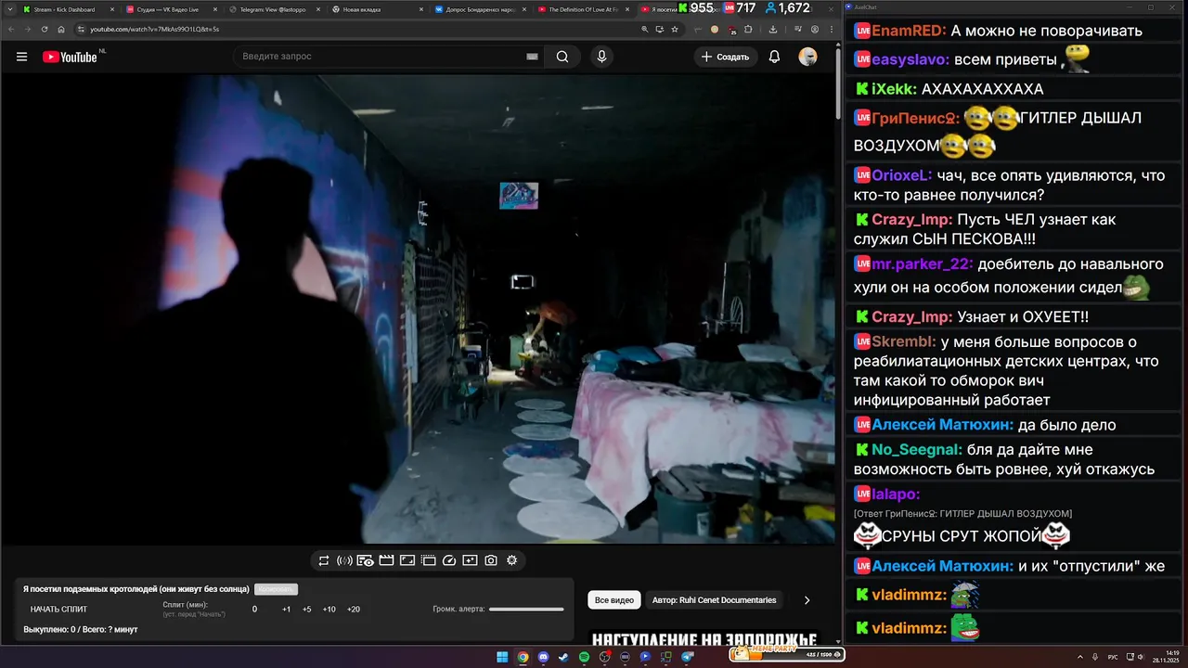Click the username Crazy_Imp on СЫН ПЕСКОВА message
Image resolution: width=1188 pixels, height=668 pixels.
coord(911,220)
